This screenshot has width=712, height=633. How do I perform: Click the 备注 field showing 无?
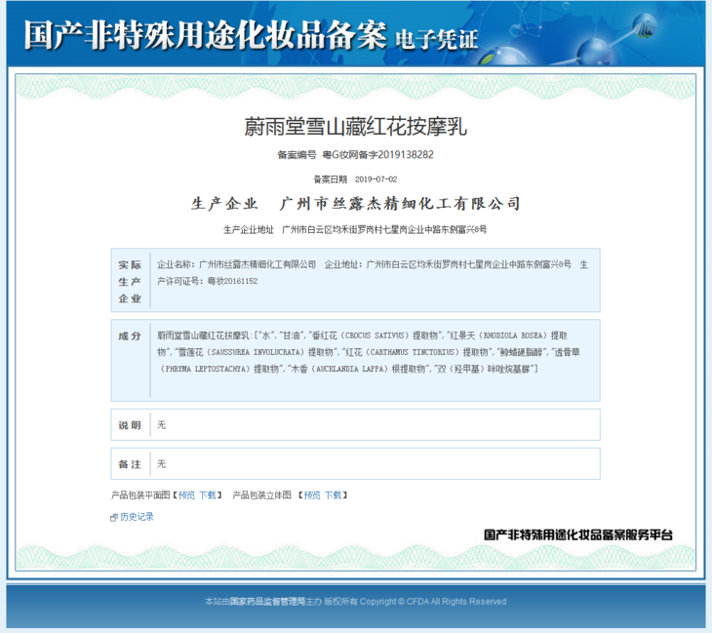(x=162, y=464)
